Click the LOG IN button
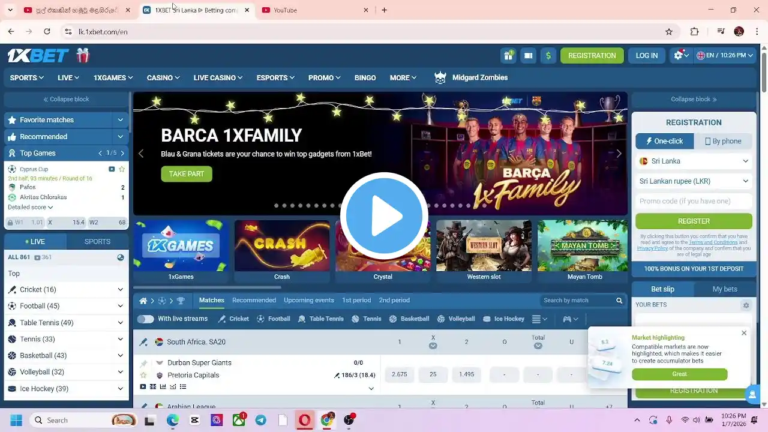 click(x=646, y=56)
